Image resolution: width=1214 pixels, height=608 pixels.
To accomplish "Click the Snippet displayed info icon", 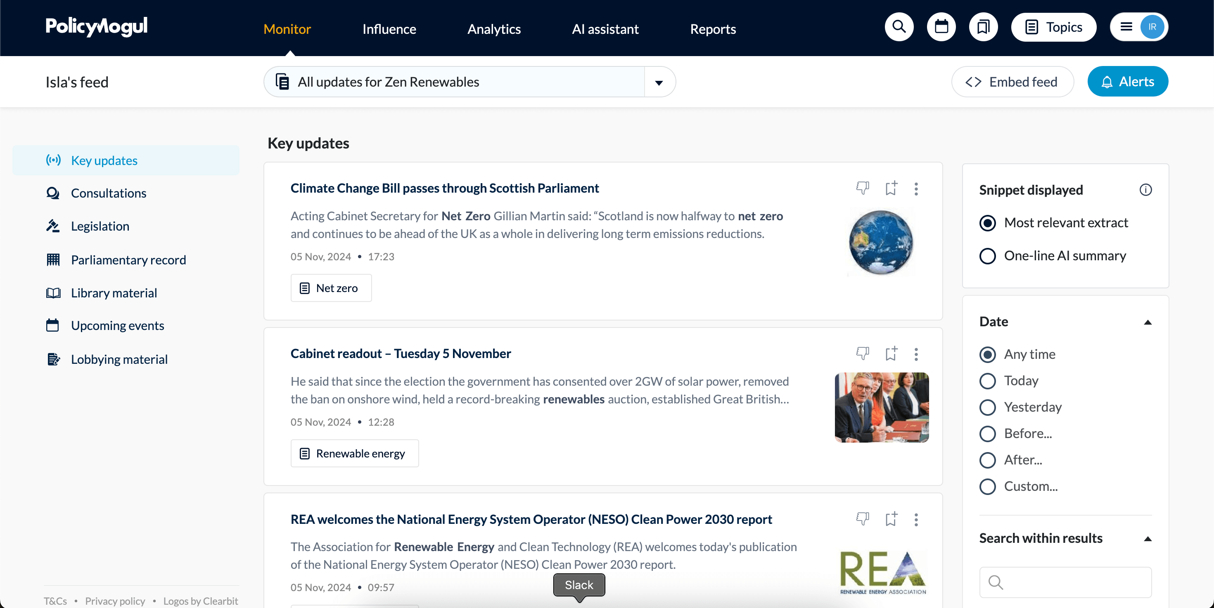I will pos(1145,190).
